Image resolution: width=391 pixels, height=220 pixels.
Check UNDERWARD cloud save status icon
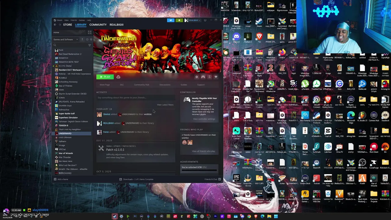(x=118, y=77)
